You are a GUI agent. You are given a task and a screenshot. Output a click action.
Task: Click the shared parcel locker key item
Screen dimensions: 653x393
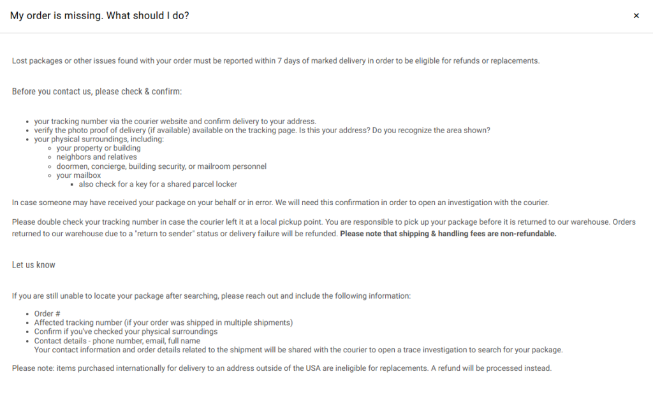coord(158,184)
